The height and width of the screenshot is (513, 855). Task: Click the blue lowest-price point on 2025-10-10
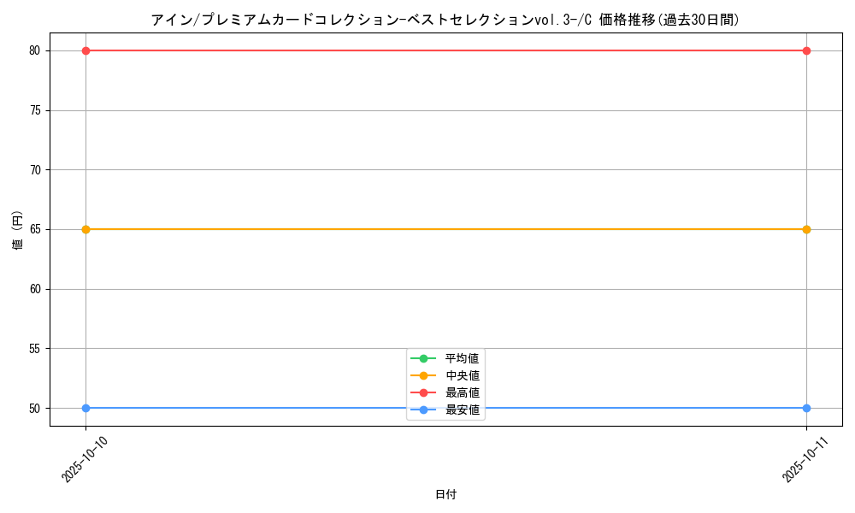coord(85,408)
